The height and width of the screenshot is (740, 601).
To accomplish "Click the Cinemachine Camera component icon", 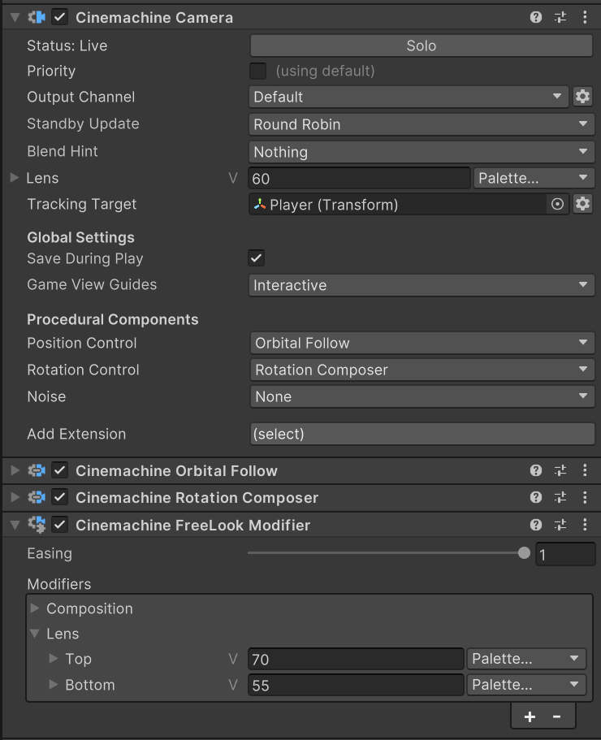I will click(37, 17).
